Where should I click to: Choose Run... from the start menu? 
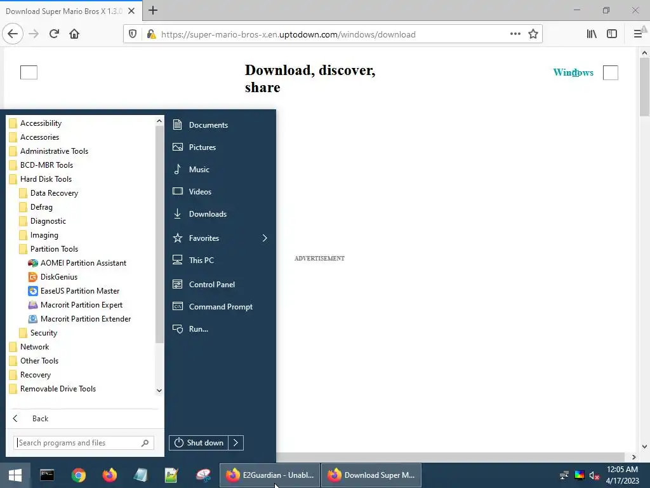(190, 329)
